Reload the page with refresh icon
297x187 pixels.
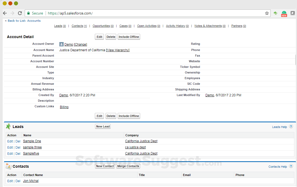click(20, 13)
